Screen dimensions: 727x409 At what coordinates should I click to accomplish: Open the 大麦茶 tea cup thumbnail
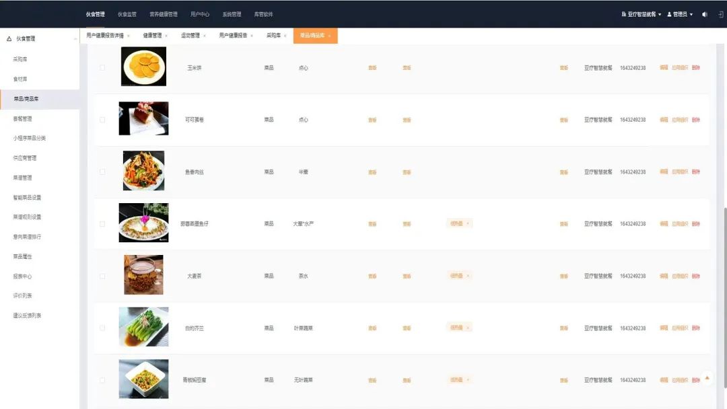point(144,274)
